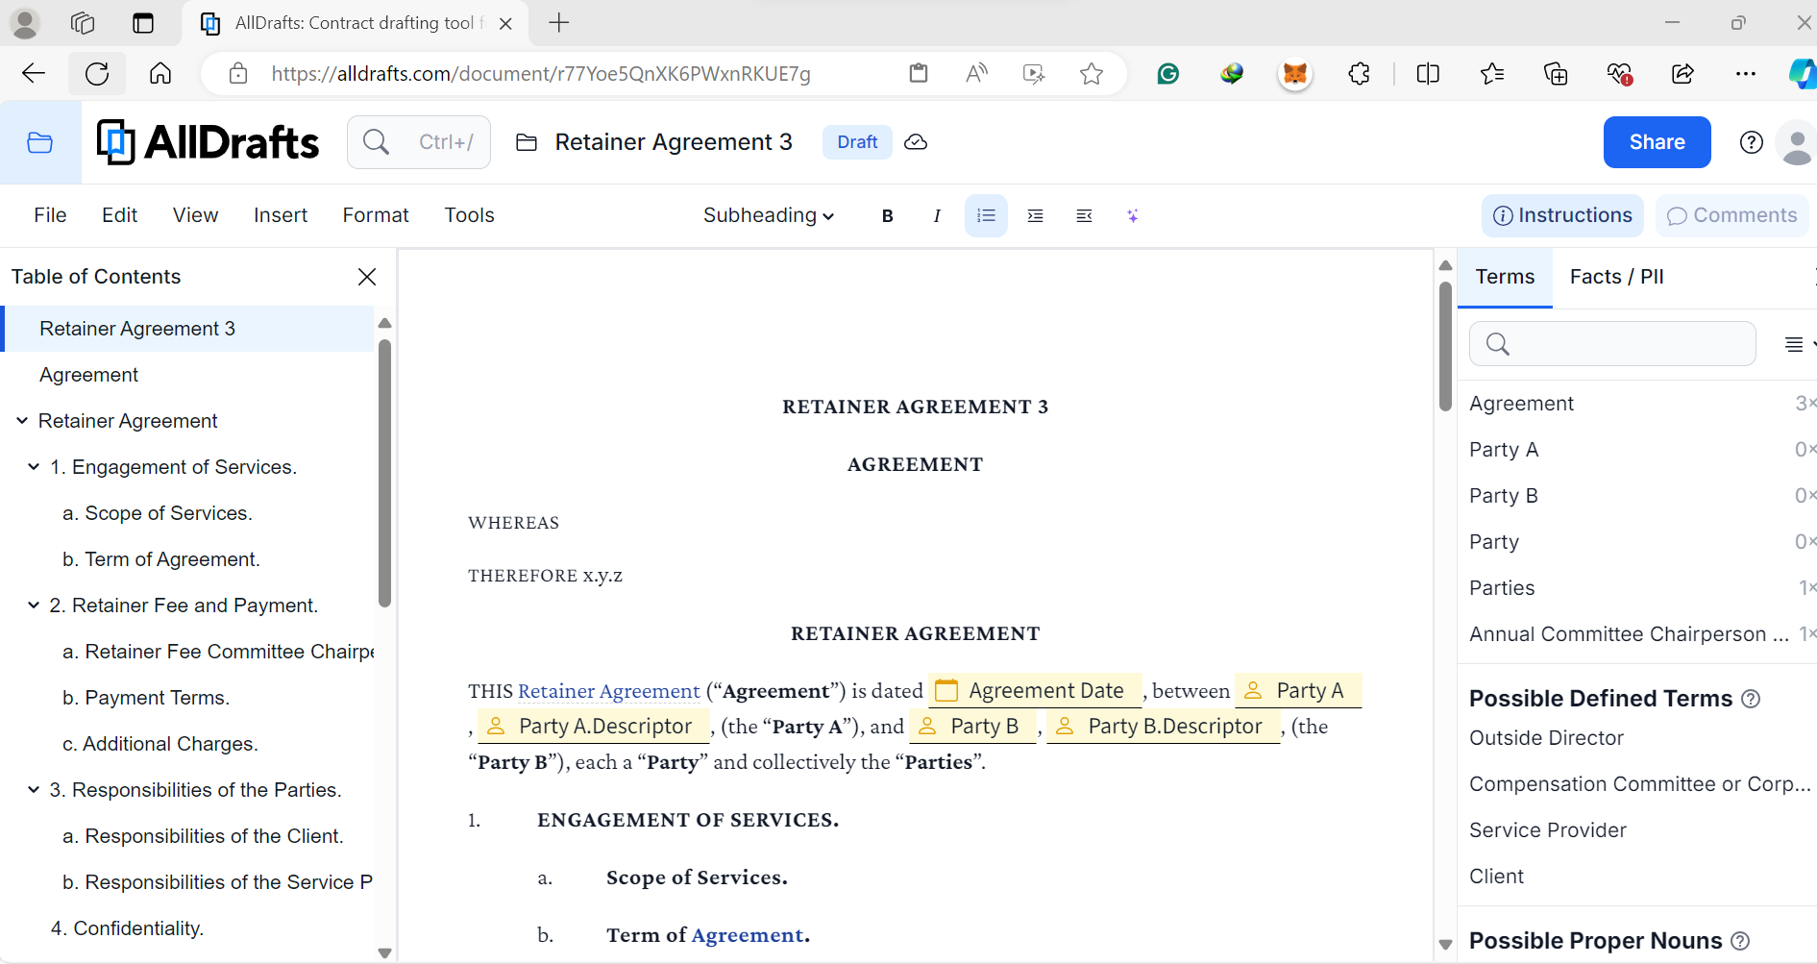Collapse 3. Responsibilities of the Parties section

[x=34, y=790]
